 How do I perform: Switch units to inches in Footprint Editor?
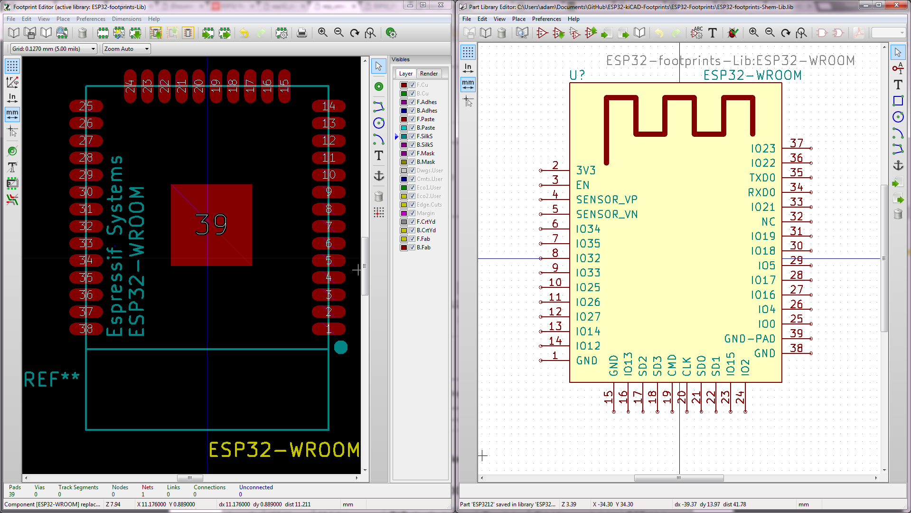tap(12, 98)
